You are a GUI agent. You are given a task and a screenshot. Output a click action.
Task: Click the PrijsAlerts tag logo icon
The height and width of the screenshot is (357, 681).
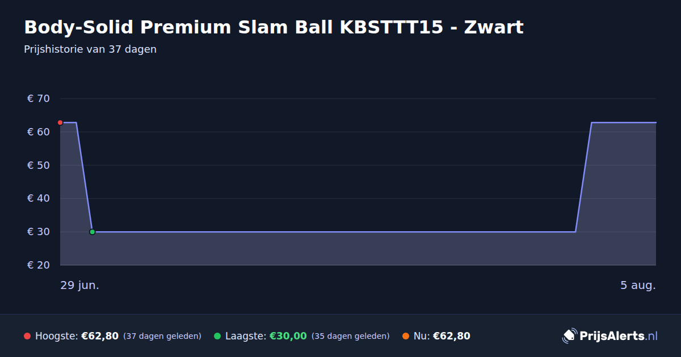[x=569, y=336]
